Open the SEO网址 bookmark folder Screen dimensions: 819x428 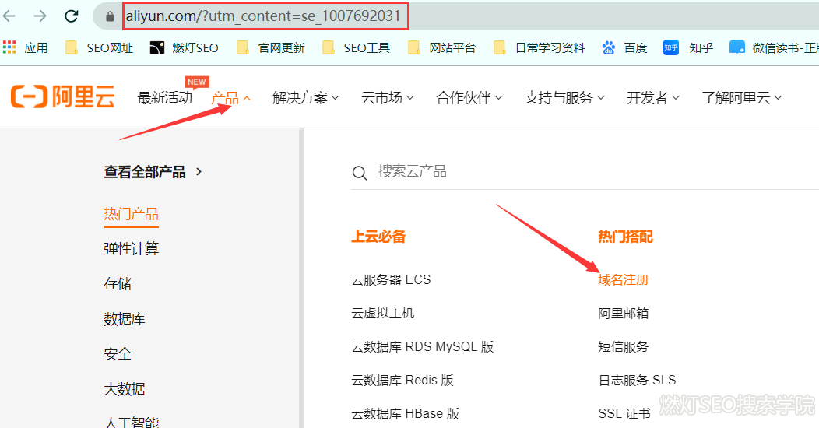click(99, 48)
